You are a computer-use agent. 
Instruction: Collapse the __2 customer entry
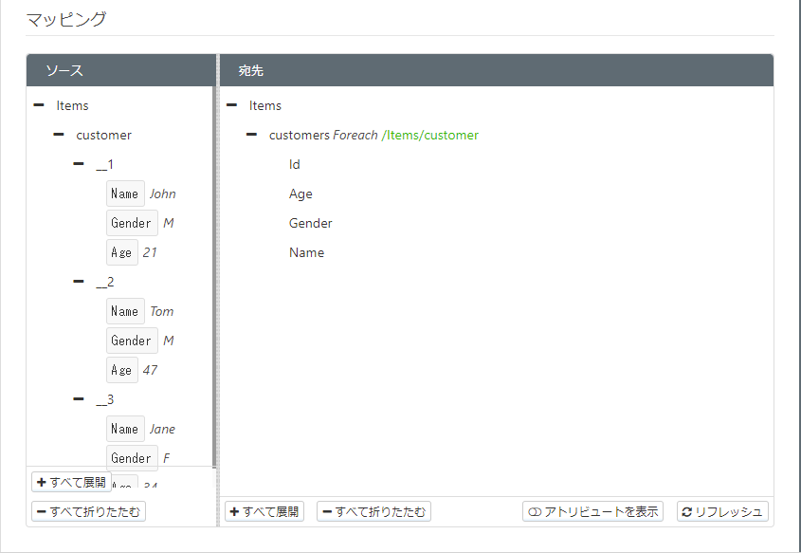pos(79,282)
